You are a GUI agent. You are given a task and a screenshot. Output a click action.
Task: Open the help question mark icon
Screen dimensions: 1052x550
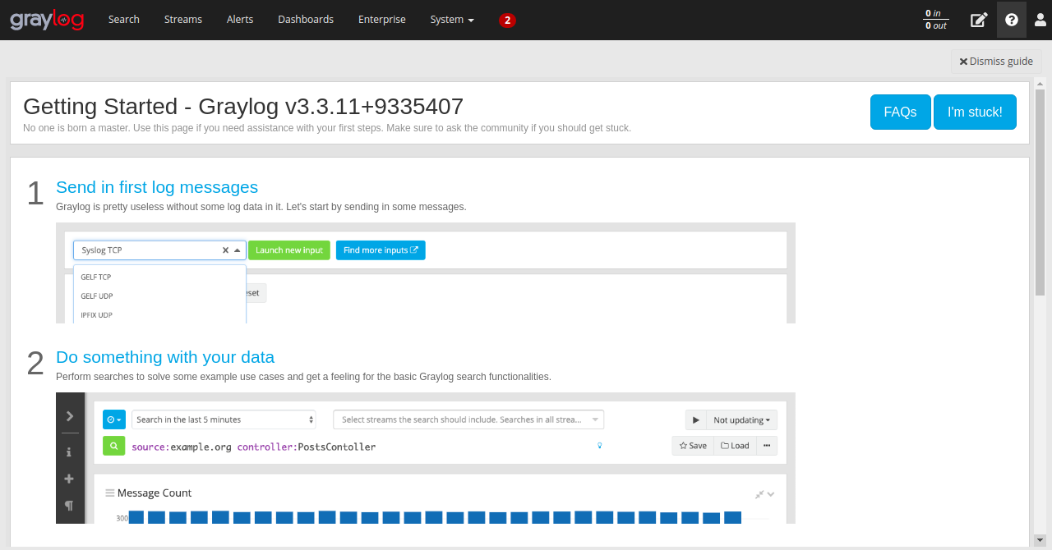click(1012, 20)
